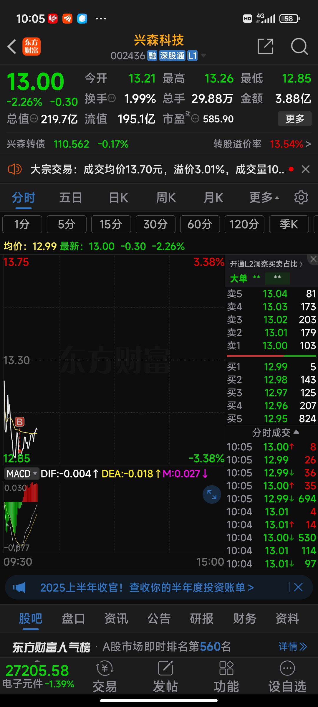
Task: Select the 5分 interval
Action: [67, 224]
